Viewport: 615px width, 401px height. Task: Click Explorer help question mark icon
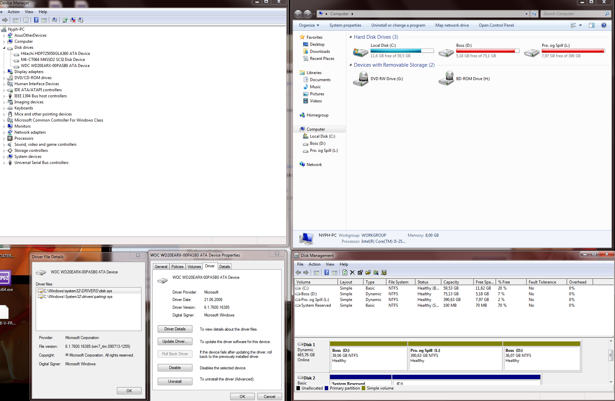click(x=604, y=25)
